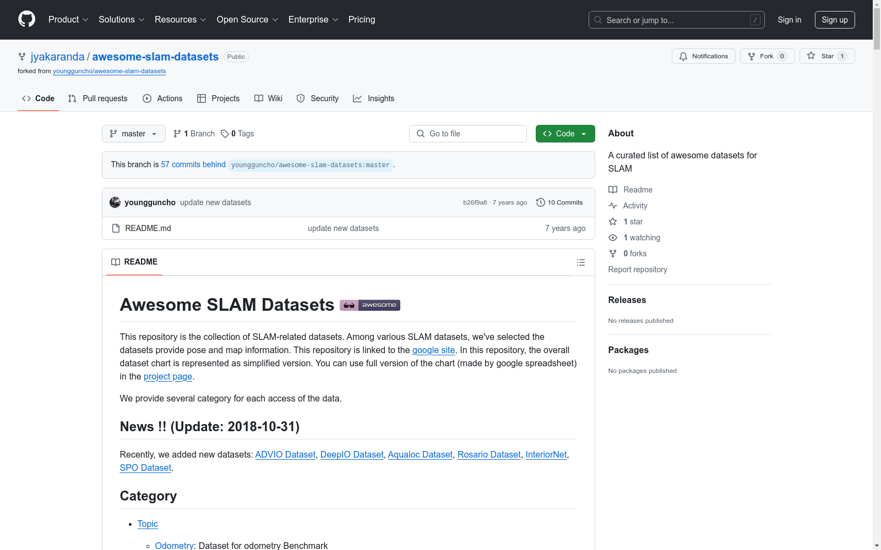881x550 pixels.
Task: Click the README outline list icon
Action: (x=580, y=262)
